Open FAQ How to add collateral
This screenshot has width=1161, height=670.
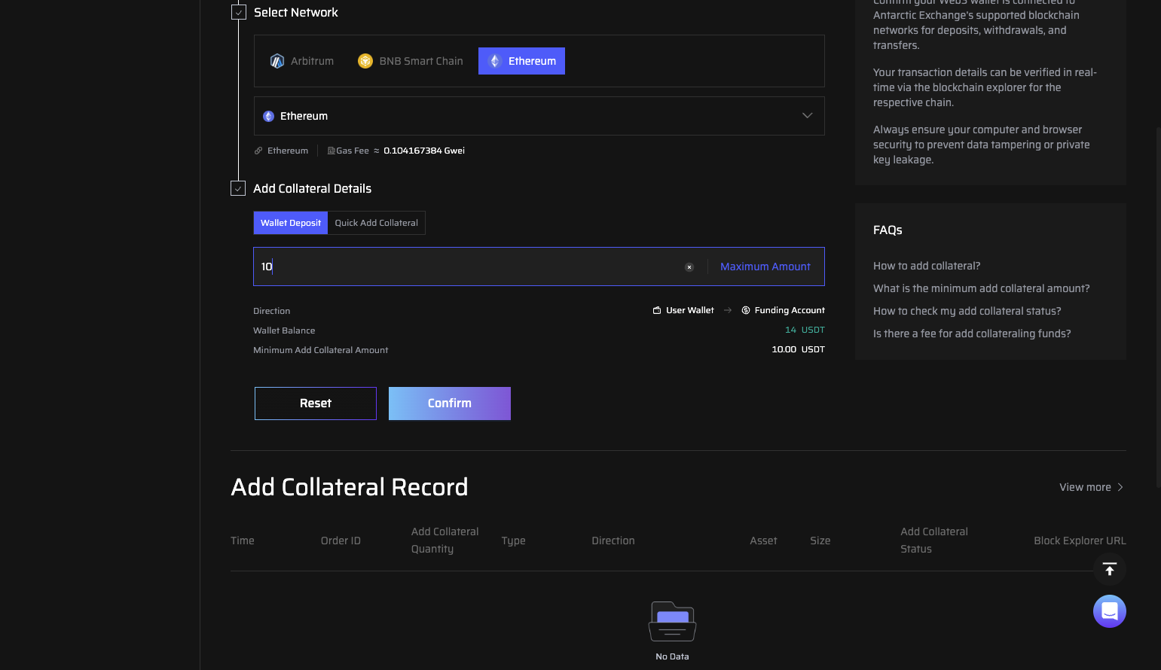927,266
